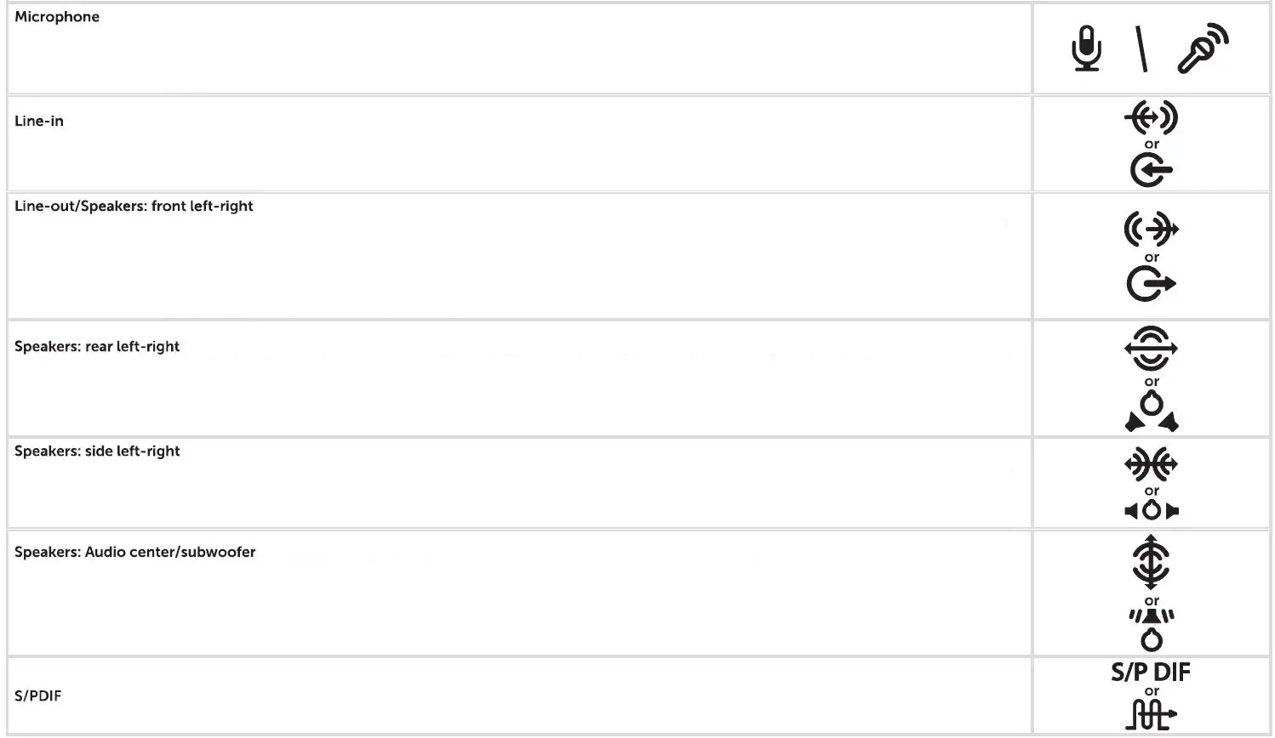
Task: Select the rear speakers double-arrow ring icon
Action: (x=1151, y=349)
